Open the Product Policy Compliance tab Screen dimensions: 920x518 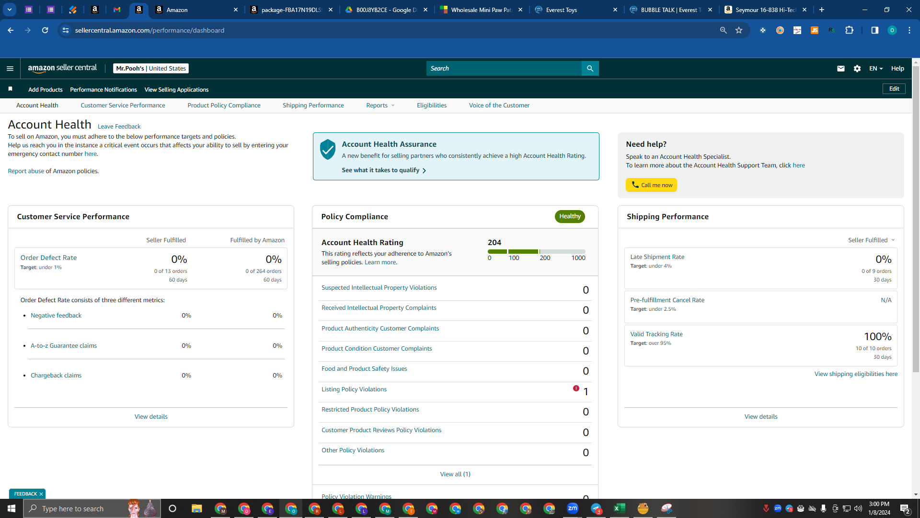[x=224, y=106]
